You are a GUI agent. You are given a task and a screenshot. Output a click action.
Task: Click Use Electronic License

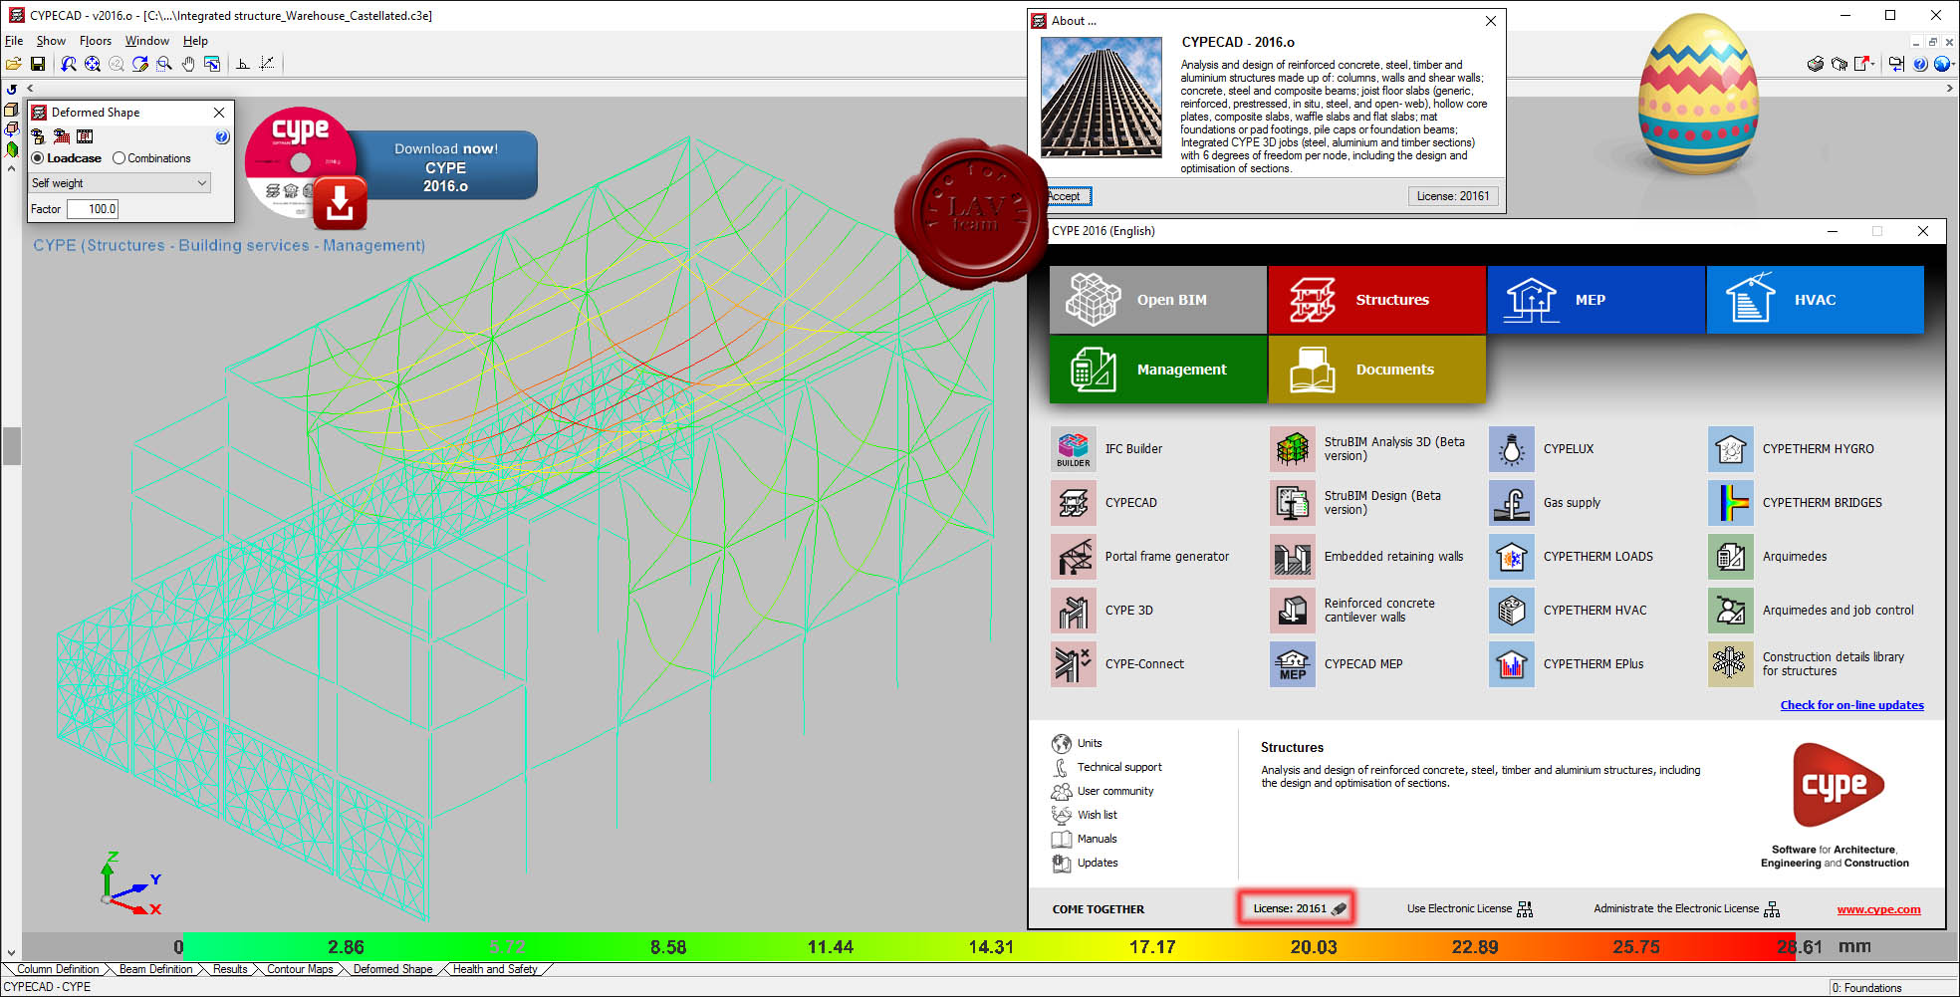click(1469, 908)
